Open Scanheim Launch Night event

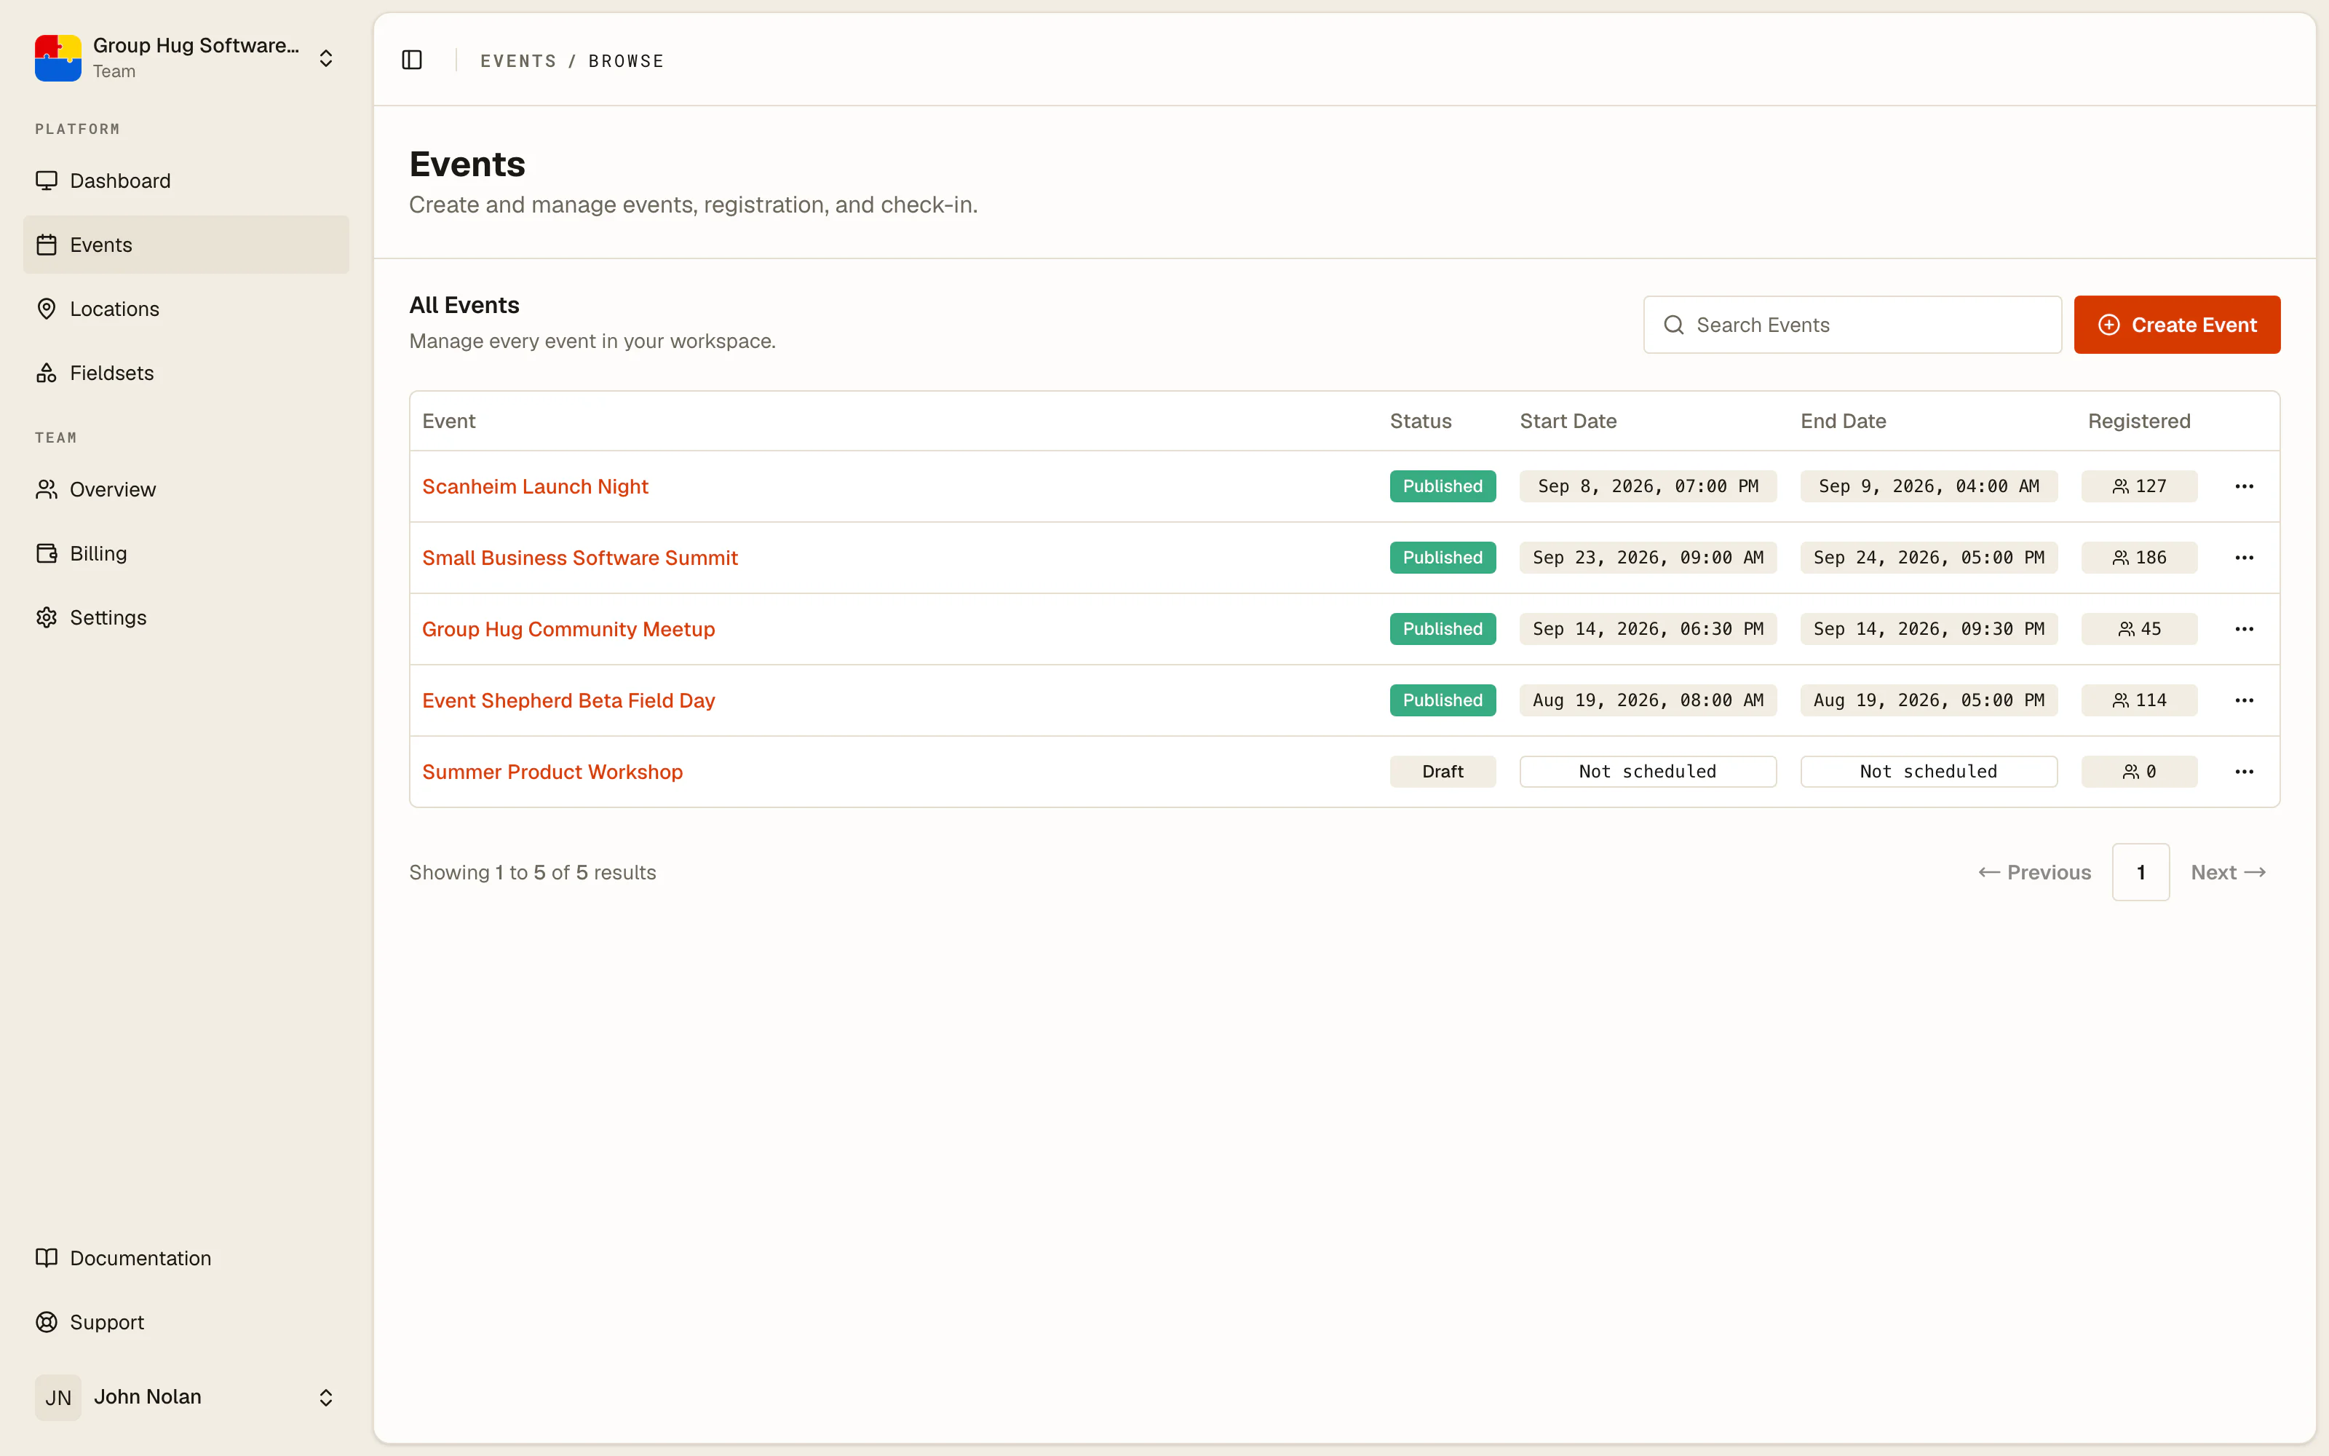click(535, 486)
